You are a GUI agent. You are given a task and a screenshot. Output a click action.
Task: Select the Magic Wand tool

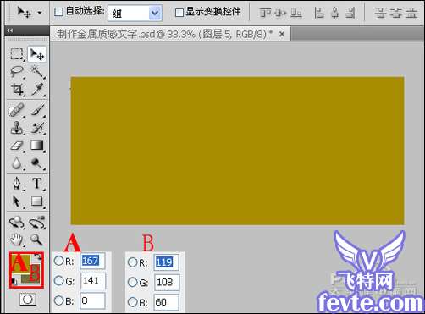tap(37, 72)
